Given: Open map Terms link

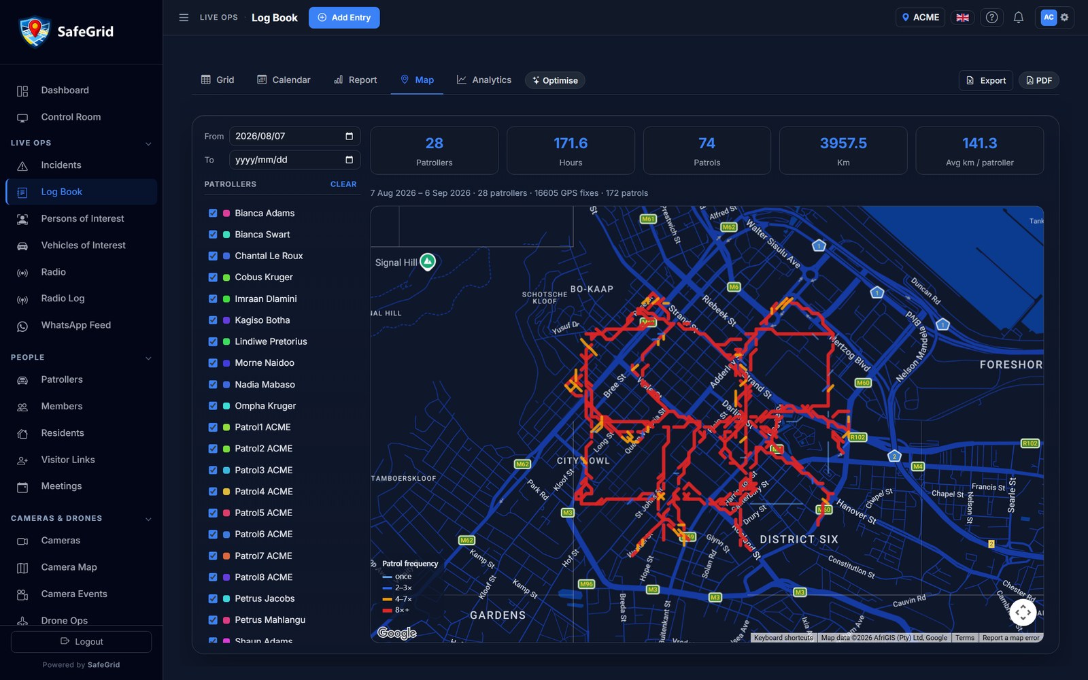Looking at the screenshot, I should point(964,638).
